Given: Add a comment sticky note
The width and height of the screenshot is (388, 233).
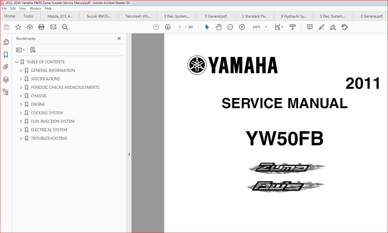Looking at the screenshot, I should point(310,27).
